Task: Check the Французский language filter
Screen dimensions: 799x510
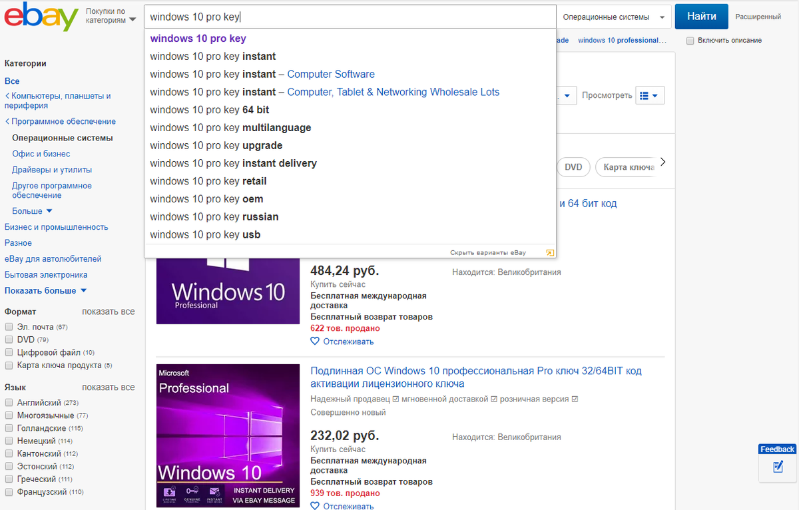Action: click(x=9, y=492)
